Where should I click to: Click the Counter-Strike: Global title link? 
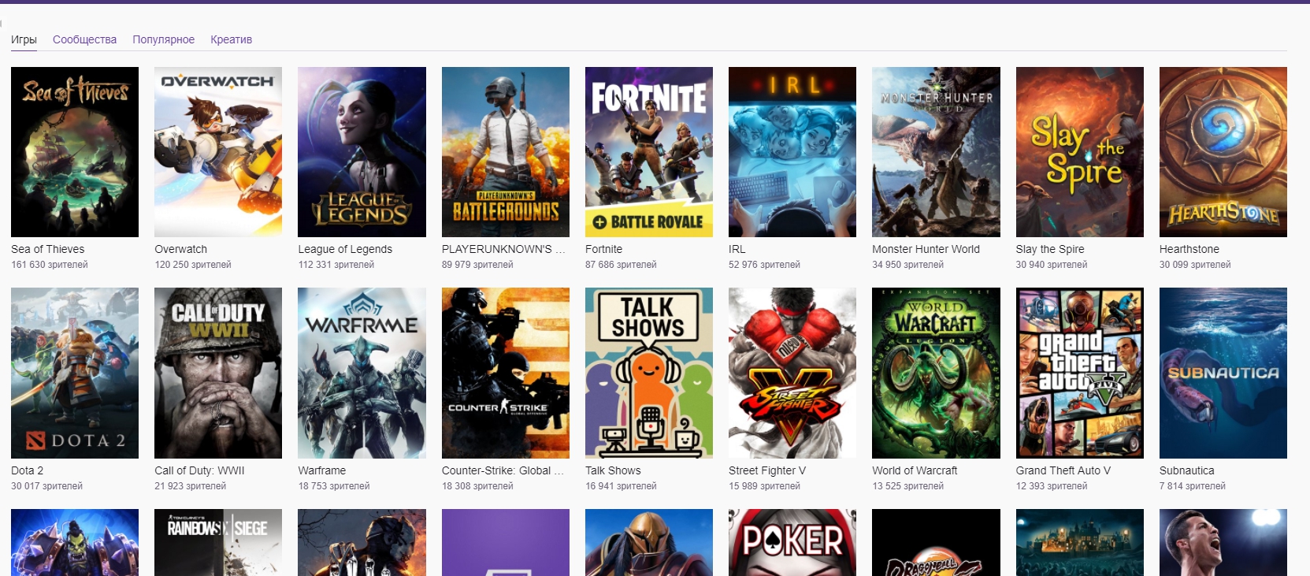click(503, 470)
